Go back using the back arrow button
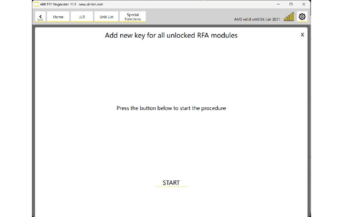343x217 pixels. coord(41,17)
